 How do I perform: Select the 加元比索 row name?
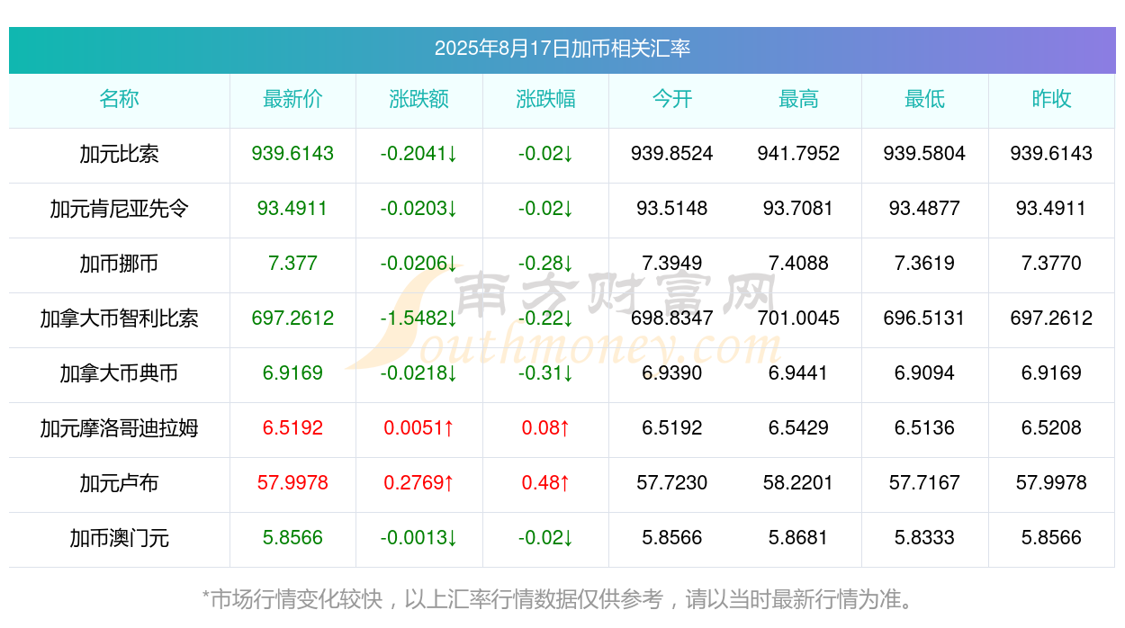(120, 154)
